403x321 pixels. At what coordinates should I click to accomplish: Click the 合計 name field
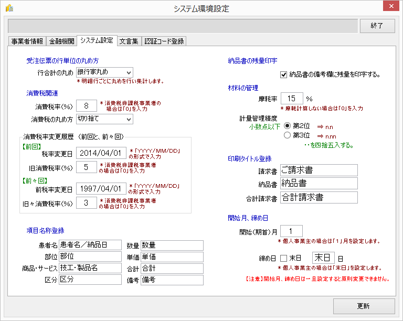[x=172, y=269]
